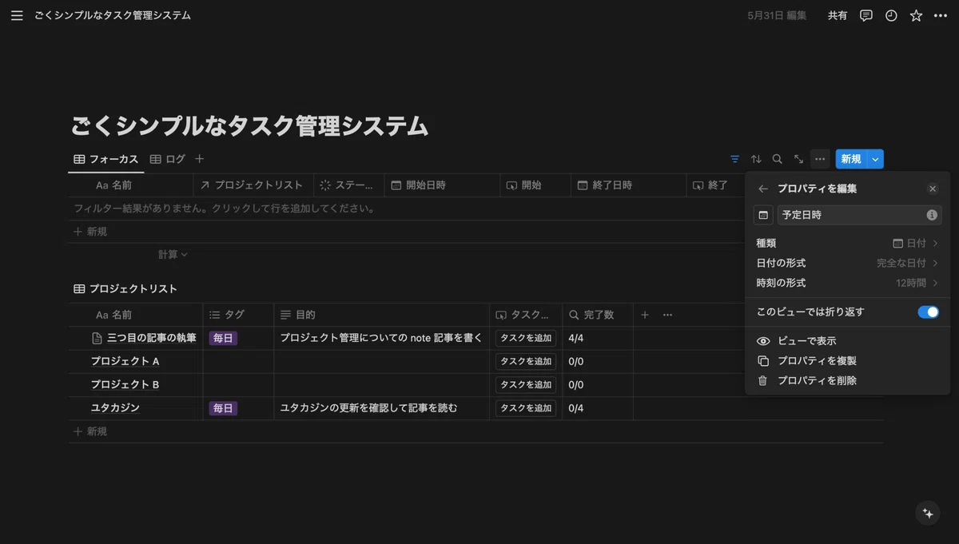Click the 毎日 tag in ユタカジン row
Screen dimensions: 959x544
pos(223,408)
